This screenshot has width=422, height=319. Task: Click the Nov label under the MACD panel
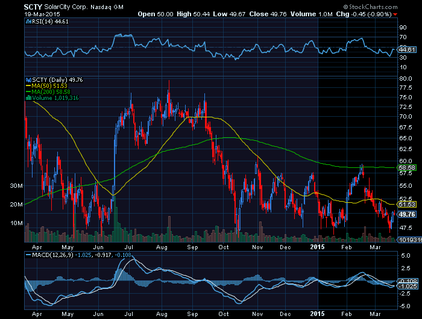257,314
